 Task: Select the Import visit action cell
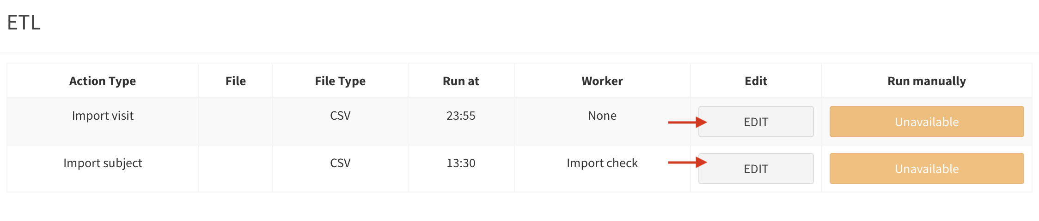(x=103, y=116)
